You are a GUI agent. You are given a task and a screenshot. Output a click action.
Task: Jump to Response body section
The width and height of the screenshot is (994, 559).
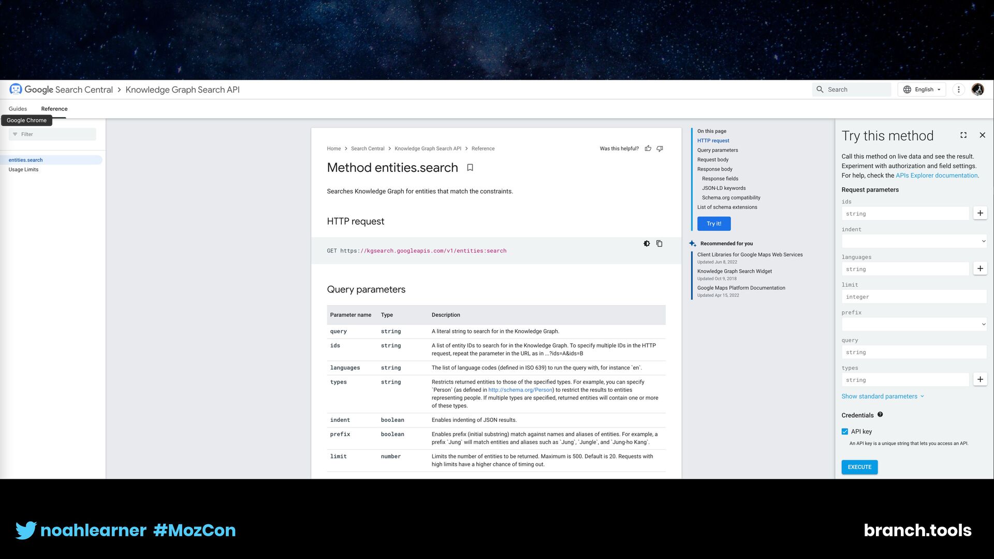[x=714, y=169]
